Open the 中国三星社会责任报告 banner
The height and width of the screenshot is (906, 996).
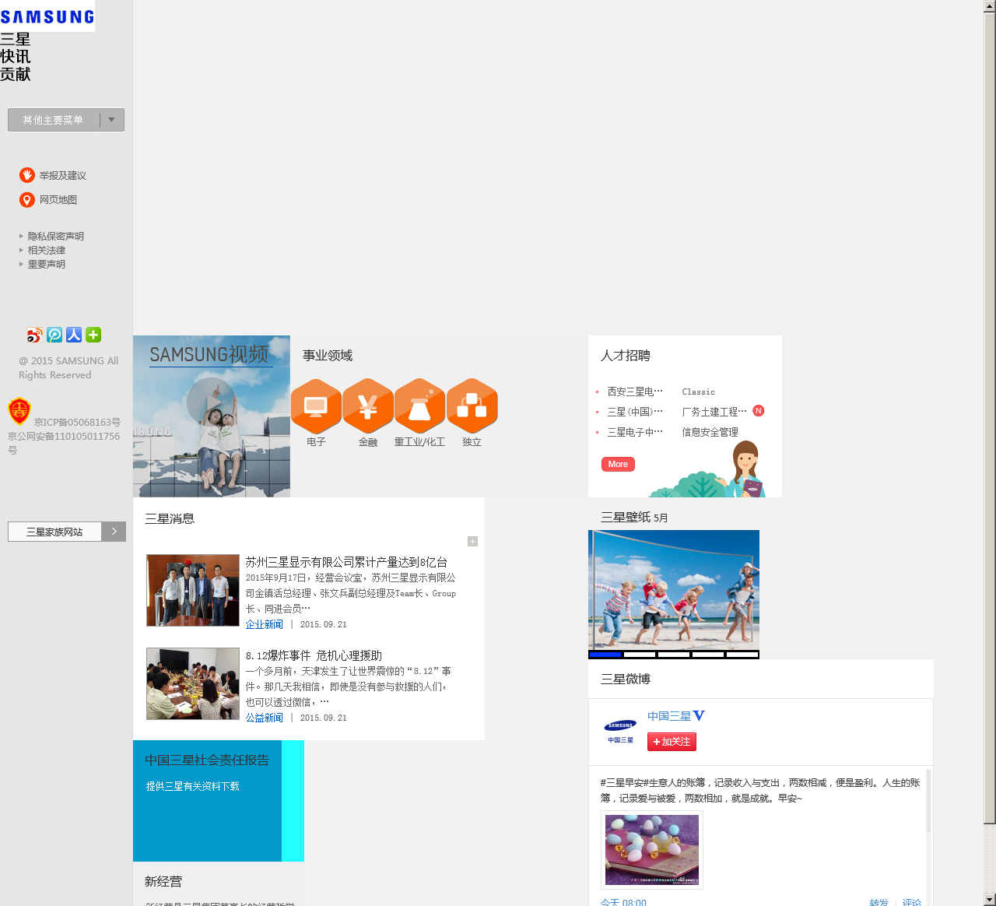(x=219, y=801)
